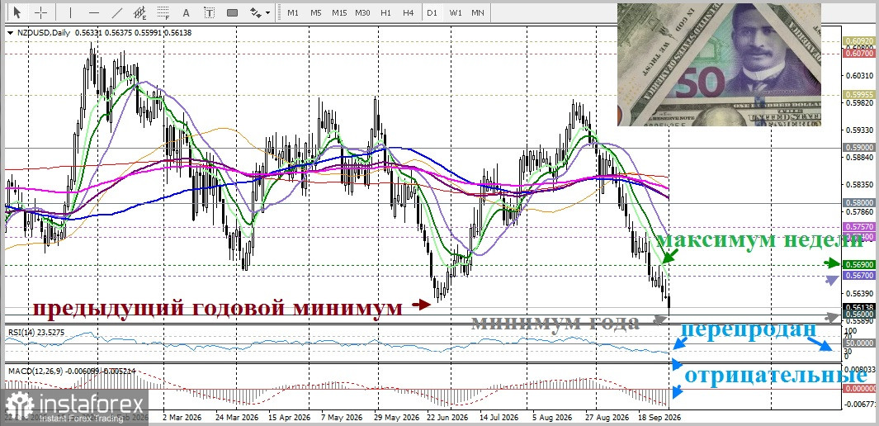Click the 29 May 2026 date label

click(396, 418)
